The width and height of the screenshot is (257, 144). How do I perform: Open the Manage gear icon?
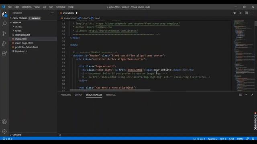(x=4, y=131)
